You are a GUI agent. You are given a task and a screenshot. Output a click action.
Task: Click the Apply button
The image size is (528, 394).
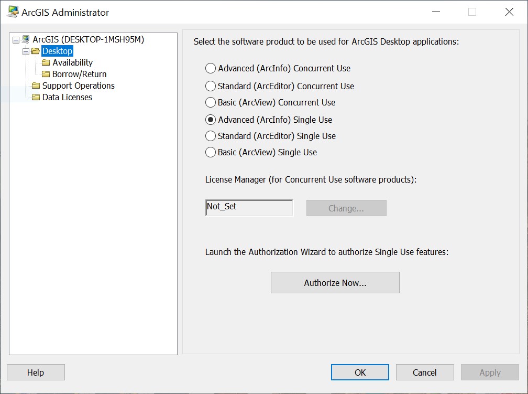coord(490,372)
